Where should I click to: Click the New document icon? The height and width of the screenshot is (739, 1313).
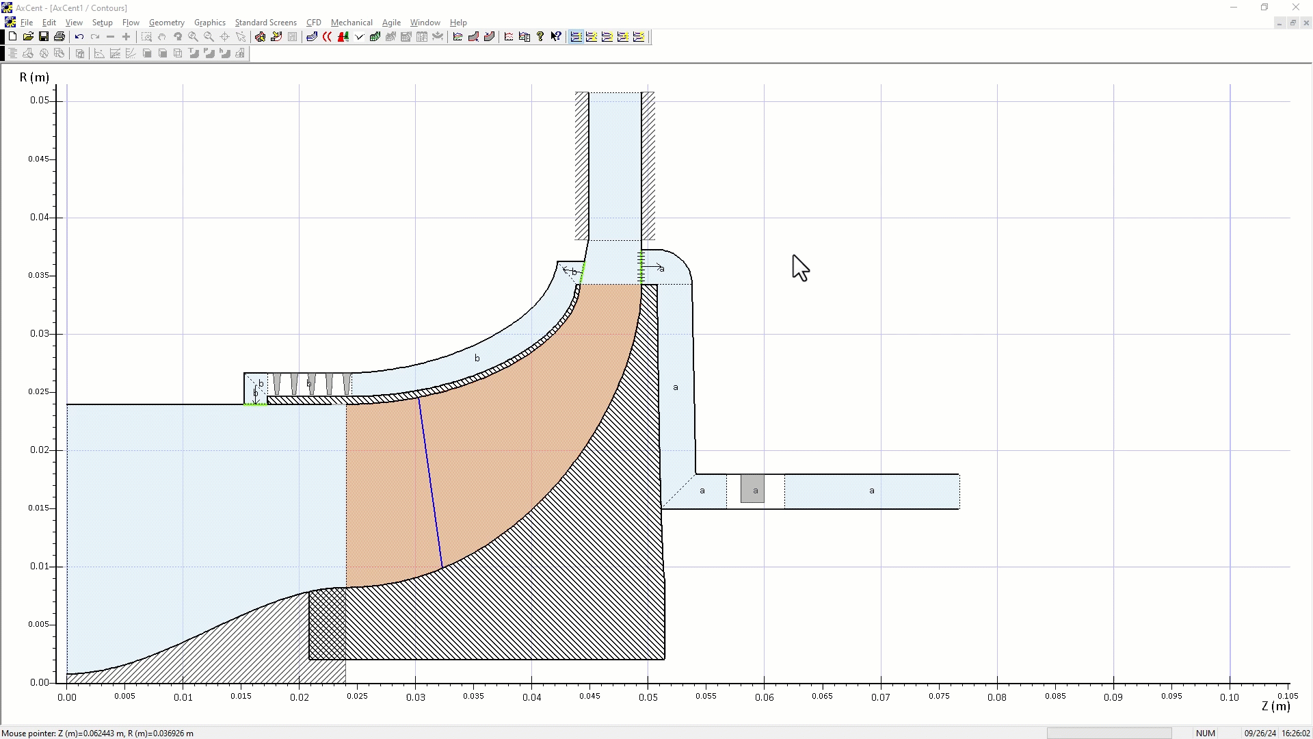[12, 37]
